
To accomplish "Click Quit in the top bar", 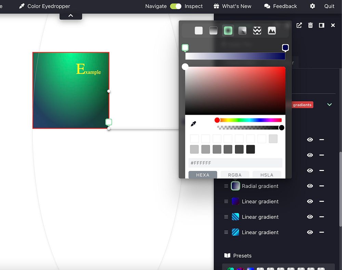I will 329,6.
